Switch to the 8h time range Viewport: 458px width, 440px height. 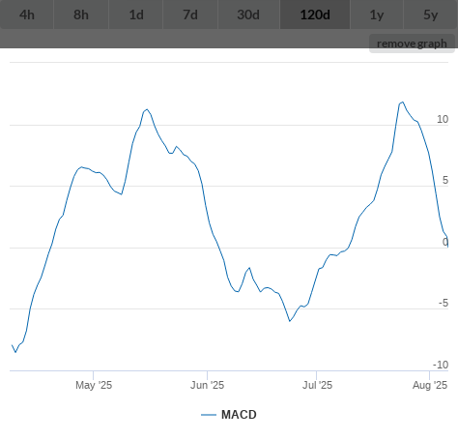pos(81,15)
